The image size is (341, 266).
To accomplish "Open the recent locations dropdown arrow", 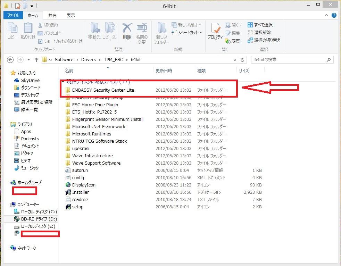I will coord(28,60).
